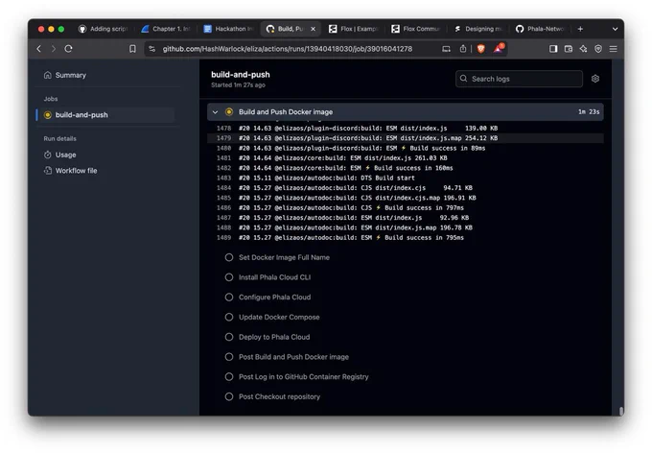Click magnifier icon in Search logs

[464, 79]
